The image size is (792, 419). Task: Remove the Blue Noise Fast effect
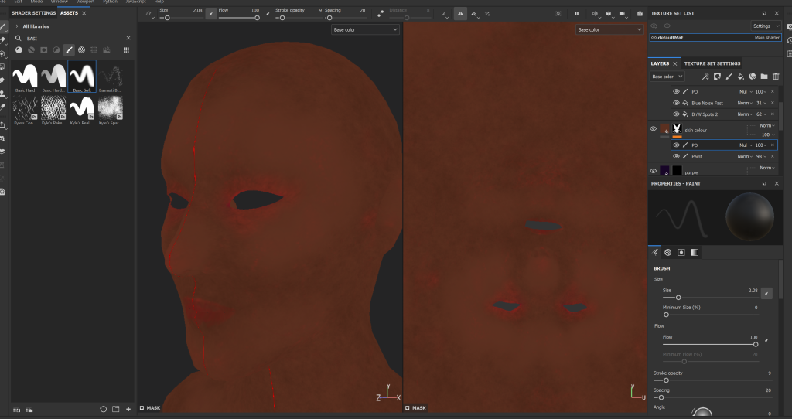click(x=773, y=103)
